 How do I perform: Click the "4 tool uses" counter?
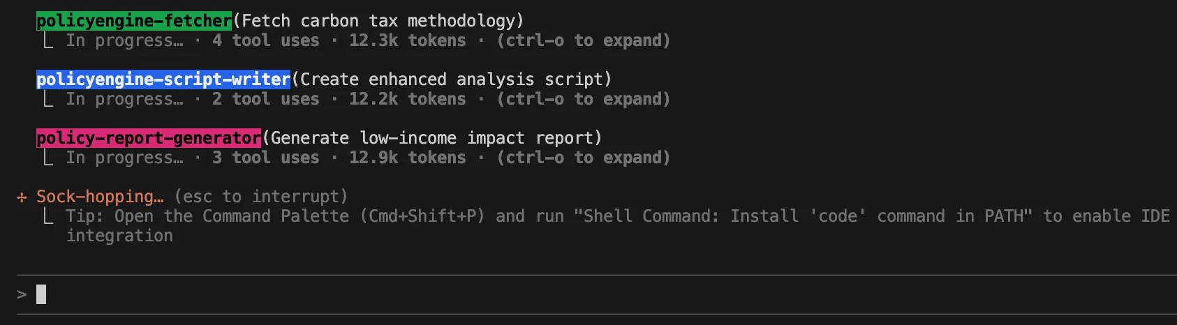click(265, 41)
